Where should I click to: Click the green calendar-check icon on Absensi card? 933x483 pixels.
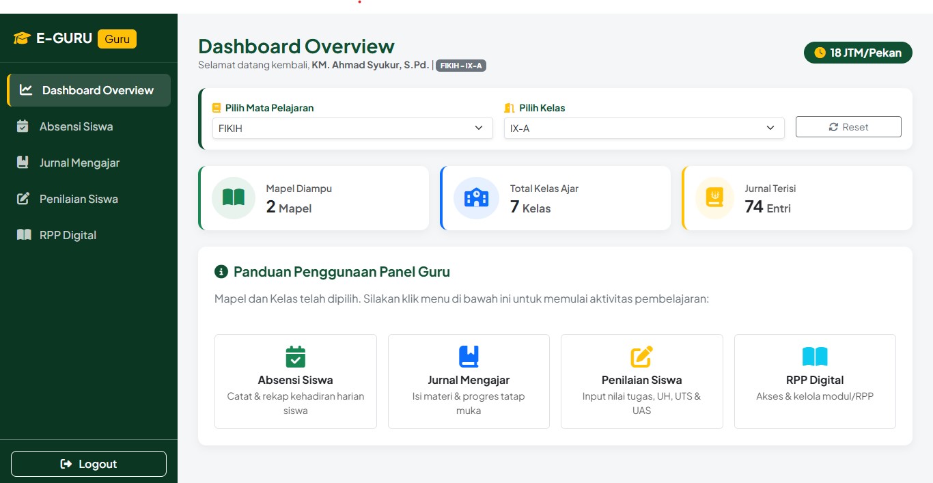[296, 357]
